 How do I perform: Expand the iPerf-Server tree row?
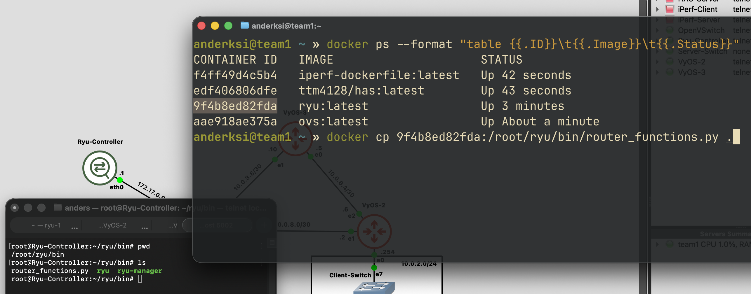tap(657, 20)
